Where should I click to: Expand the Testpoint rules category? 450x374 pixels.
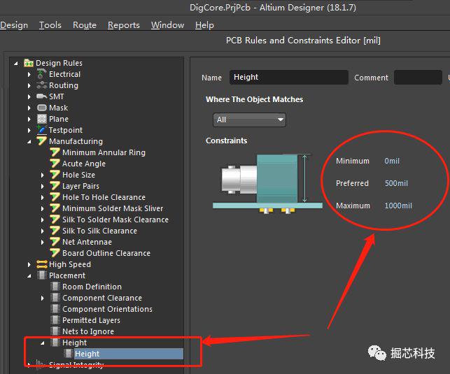[x=29, y=130]
